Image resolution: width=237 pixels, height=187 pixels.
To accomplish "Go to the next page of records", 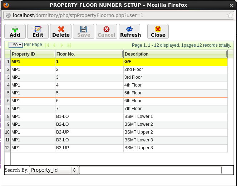I will [x=62, y=45].
